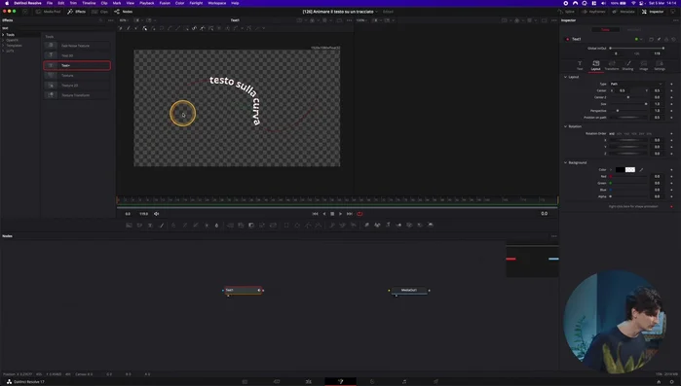
Task: Click keyframe diamond next to Position on path
Action: coord(671,118)
